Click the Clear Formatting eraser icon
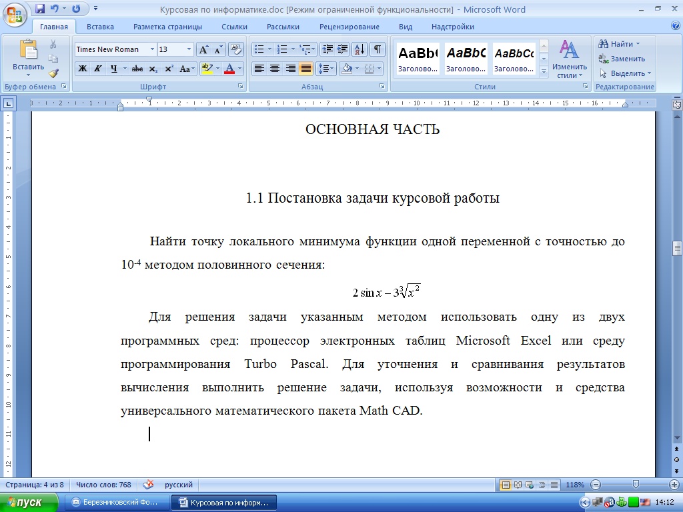683x512 pixels. (x=236, y=49)
